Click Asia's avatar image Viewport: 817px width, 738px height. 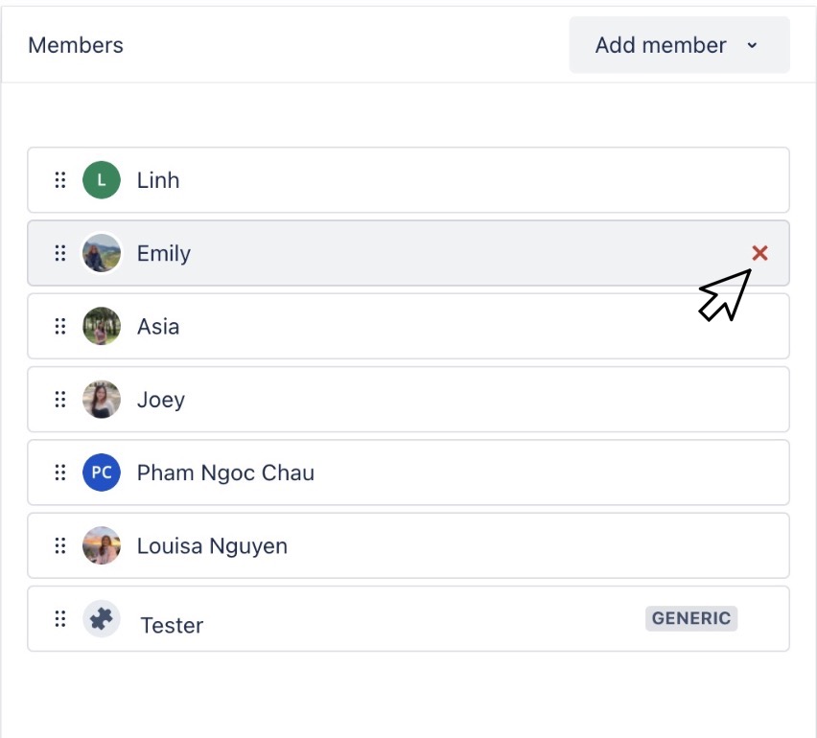point(102,327)
